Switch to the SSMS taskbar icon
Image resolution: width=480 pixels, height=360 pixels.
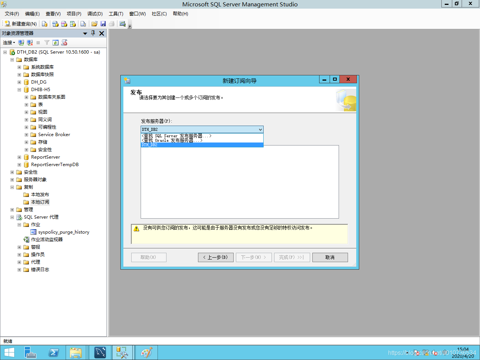pyautogui.click(x=122, y=352)
